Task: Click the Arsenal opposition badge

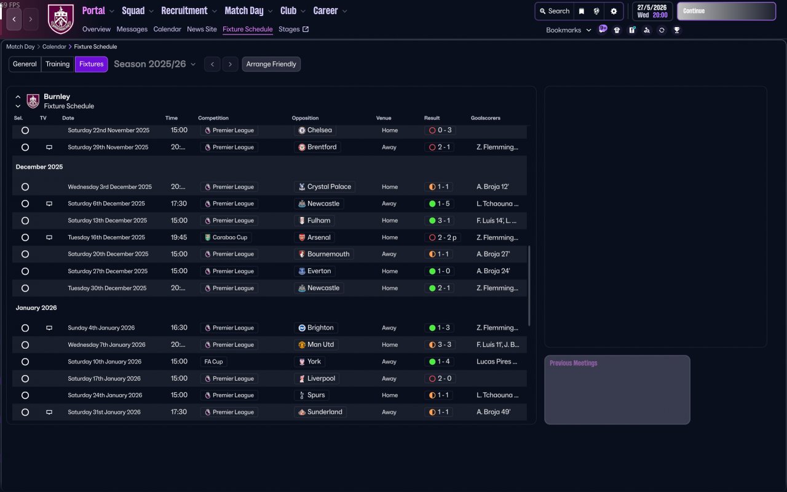Action: [302, 237]
